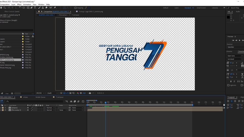Screen dimensions: 244x137
Task: Open the Effect menu
Action: coord(19,5)
